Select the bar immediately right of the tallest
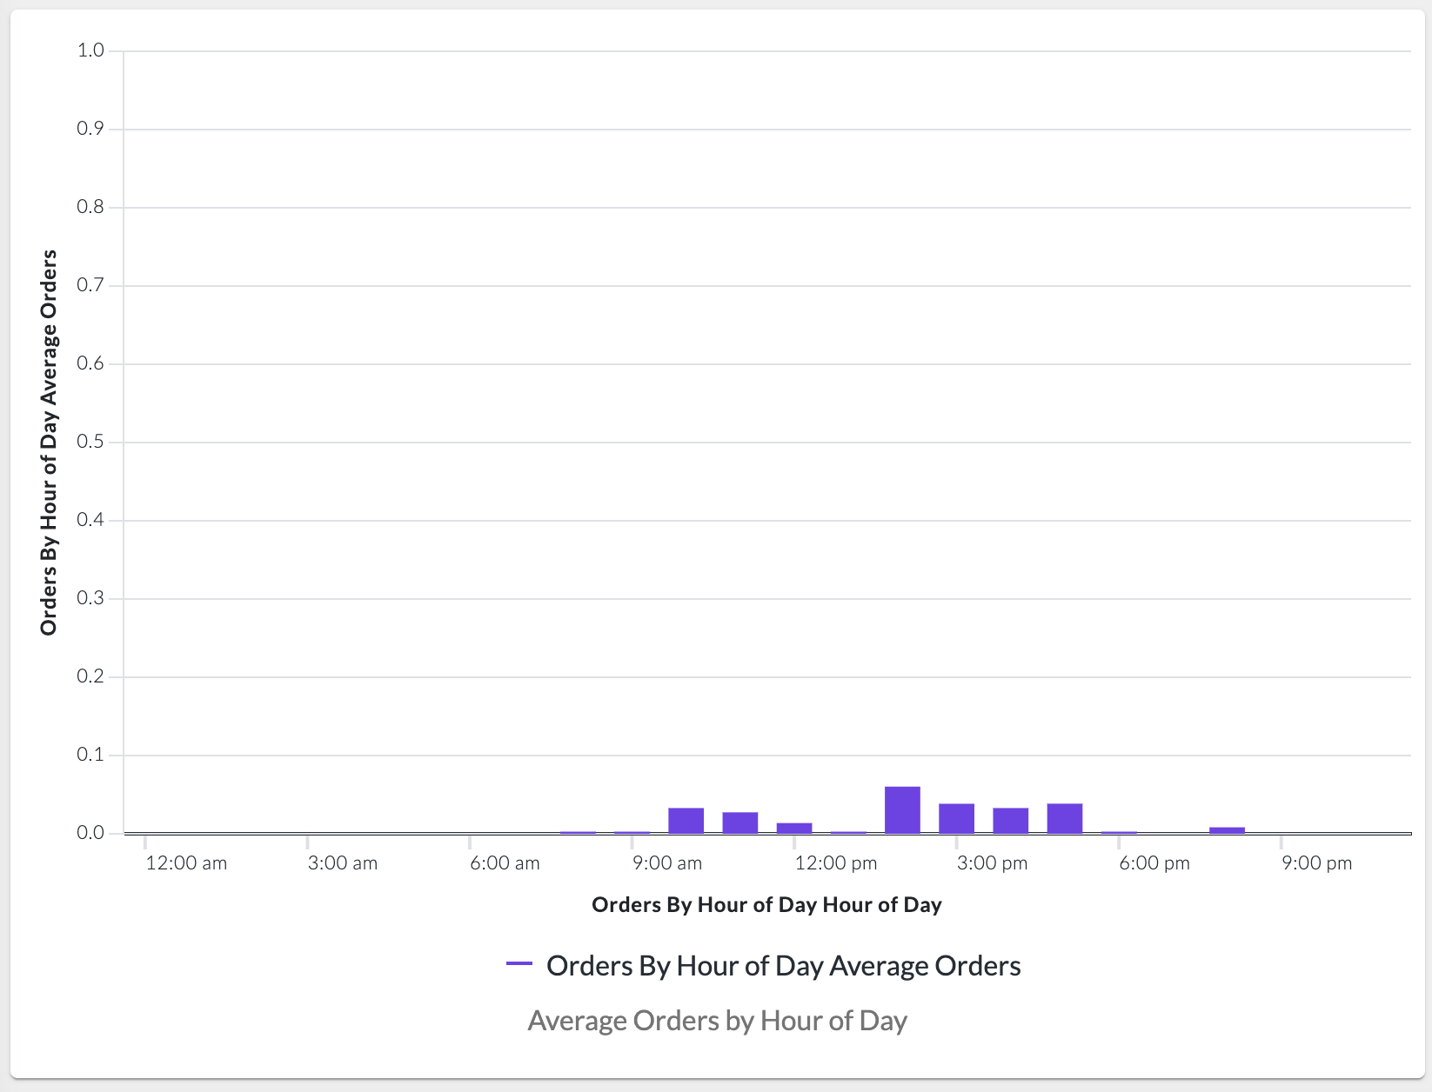The image size is (1432, 1092). [x=956, y=818]
